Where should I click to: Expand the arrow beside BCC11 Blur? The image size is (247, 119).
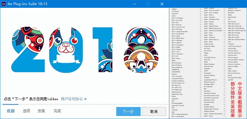(x=200, y=23)
